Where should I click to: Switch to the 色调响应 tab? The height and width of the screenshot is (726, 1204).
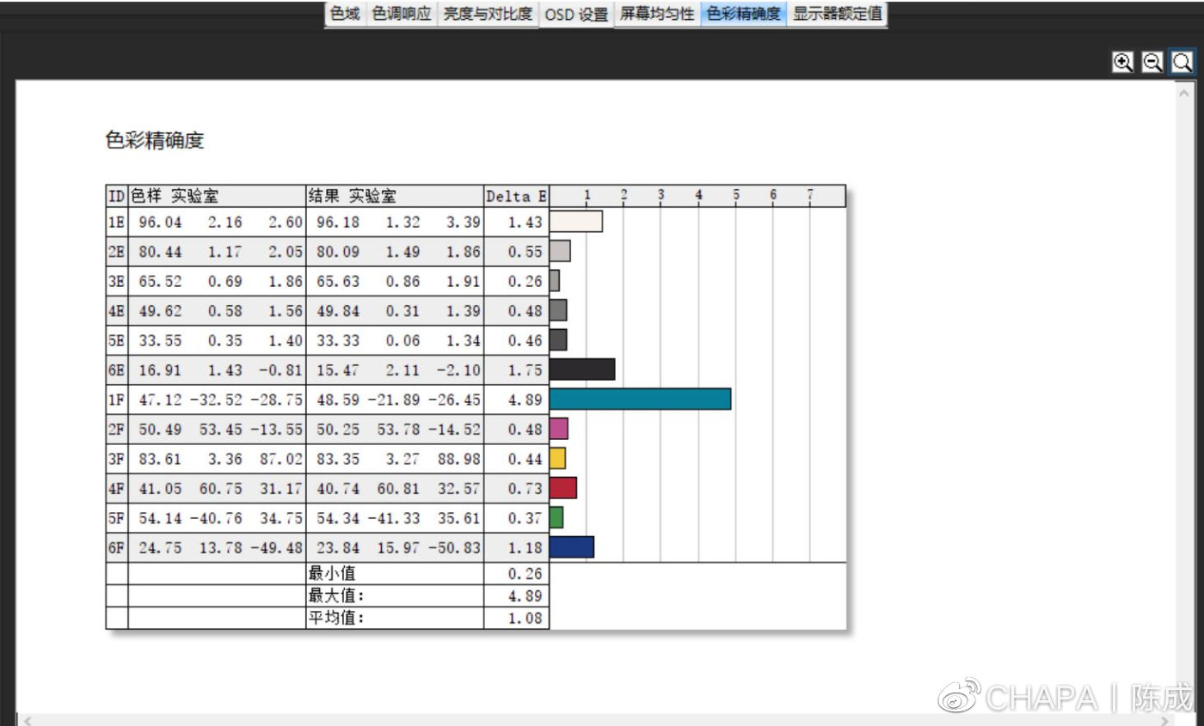tap(402, 15)
